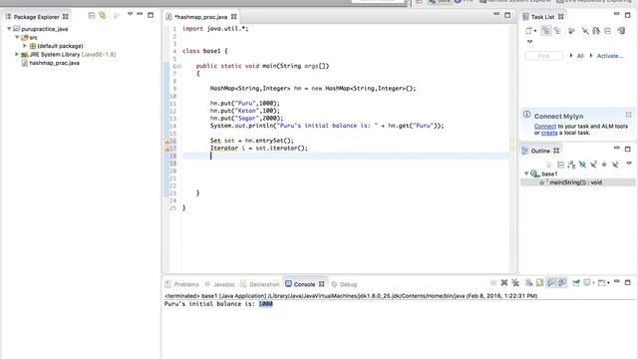Collapse base1 class in Outline
Viewport: 638px width, 359px height.
(x=526, y=174)
